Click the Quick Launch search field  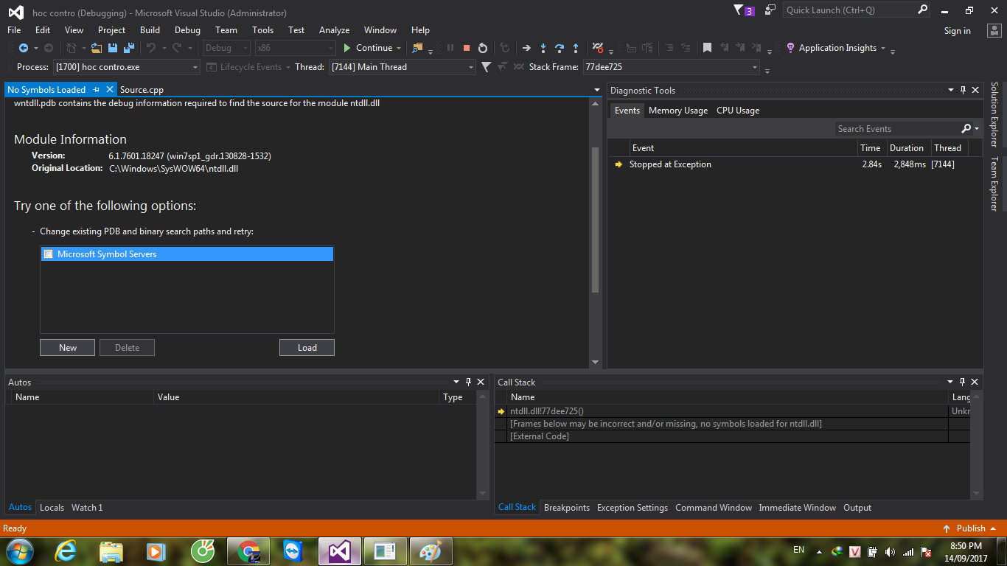[x=850, y=10]
